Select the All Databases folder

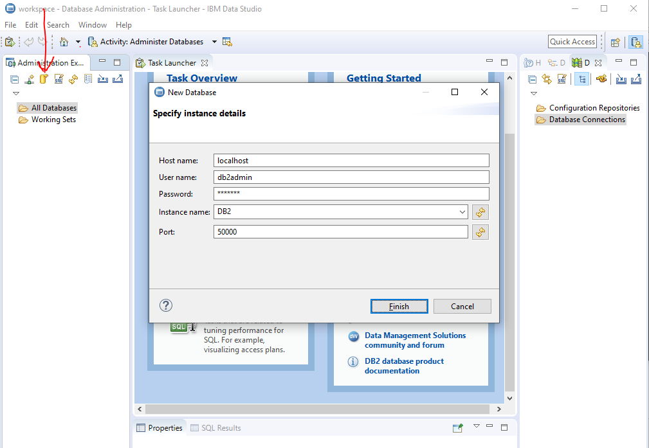pyautogui.click(x=47, y=108)
